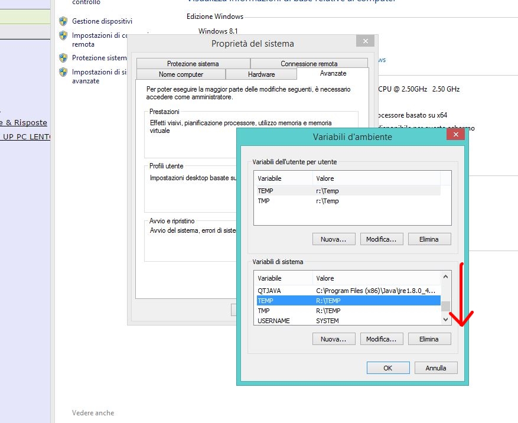The height and width of the screenshot is (423, 518).
Task: Close the Variabili d'ambiente dialog with red X
Action: [455, 135]
